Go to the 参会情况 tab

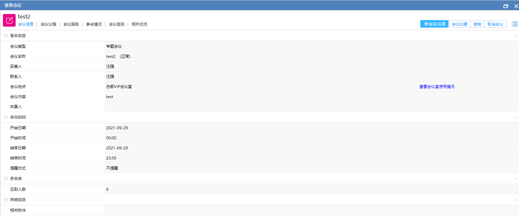coord(94,24)
